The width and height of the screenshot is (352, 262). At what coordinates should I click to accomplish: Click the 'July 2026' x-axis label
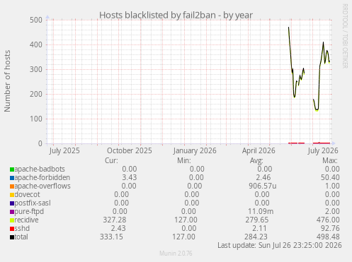(x=323, y=150)
